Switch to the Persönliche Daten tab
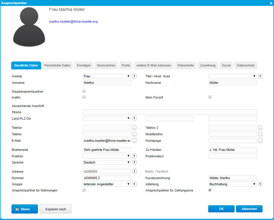Screen dimensions: 274x220 click(57, 65)
